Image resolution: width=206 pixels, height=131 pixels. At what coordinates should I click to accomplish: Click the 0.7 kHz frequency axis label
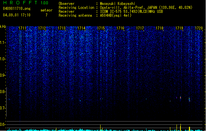point(3,108)
